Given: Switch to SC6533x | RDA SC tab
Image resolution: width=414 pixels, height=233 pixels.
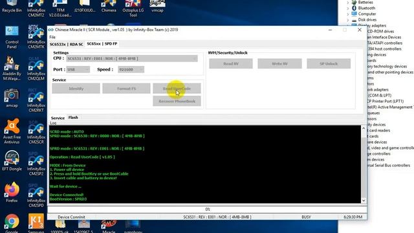Looking at the screenshot, I should (x=66, y=44).
